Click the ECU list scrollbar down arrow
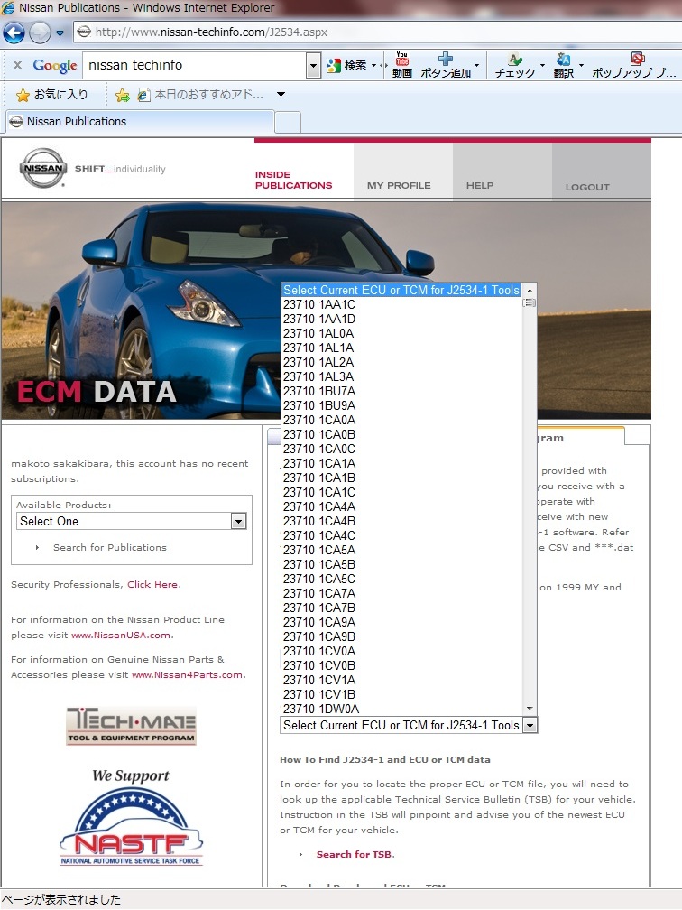The height and width of the screenshot is (910, 682). (x=530, y=709)
